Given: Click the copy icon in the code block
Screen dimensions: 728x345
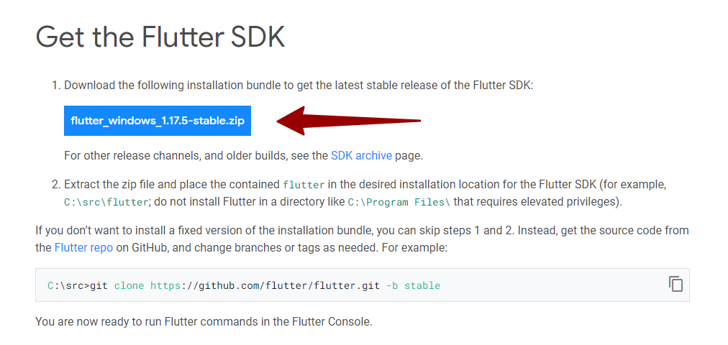Looking at the screenshot, I should (675, 284).
